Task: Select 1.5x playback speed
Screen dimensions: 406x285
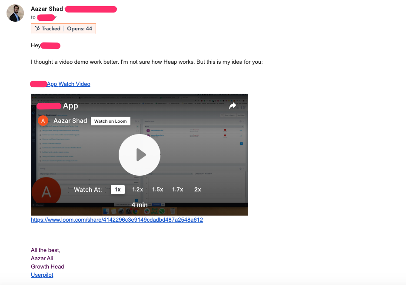Action: pyautogui.click(x=157, y=190)
